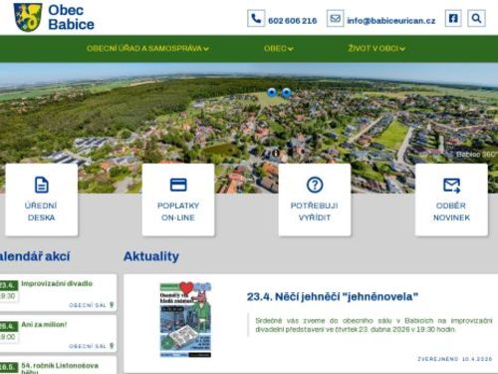Click the article summary text Srdečně vás zveme
The image size is (498, 374).
click(373, 325)
